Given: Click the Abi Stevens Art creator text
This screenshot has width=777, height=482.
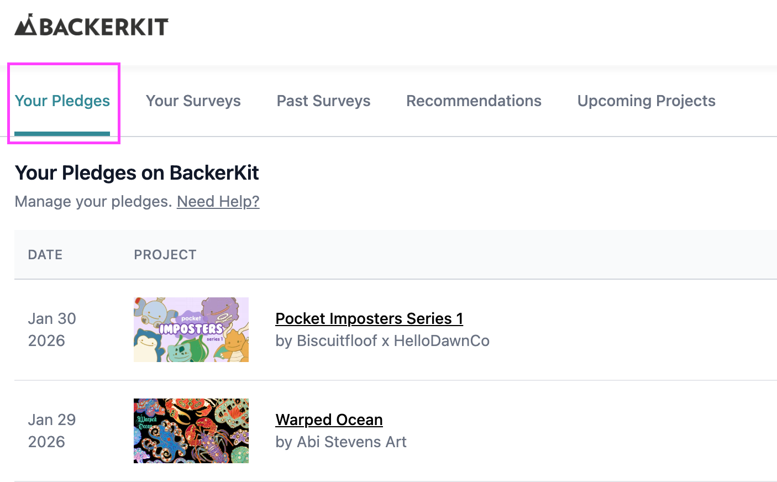Looking at the screenshot, I should (341, 442).
